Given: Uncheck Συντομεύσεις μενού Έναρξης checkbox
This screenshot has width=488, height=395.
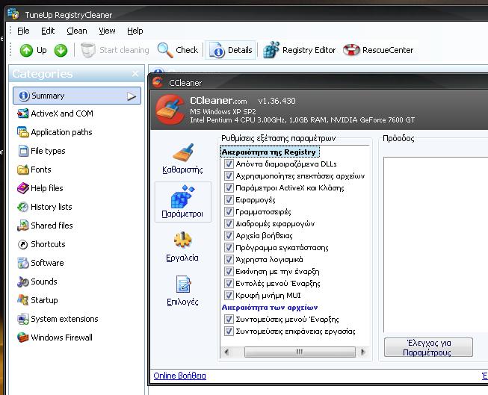Looking at the screenshot, I should click(x=229, y=319).
